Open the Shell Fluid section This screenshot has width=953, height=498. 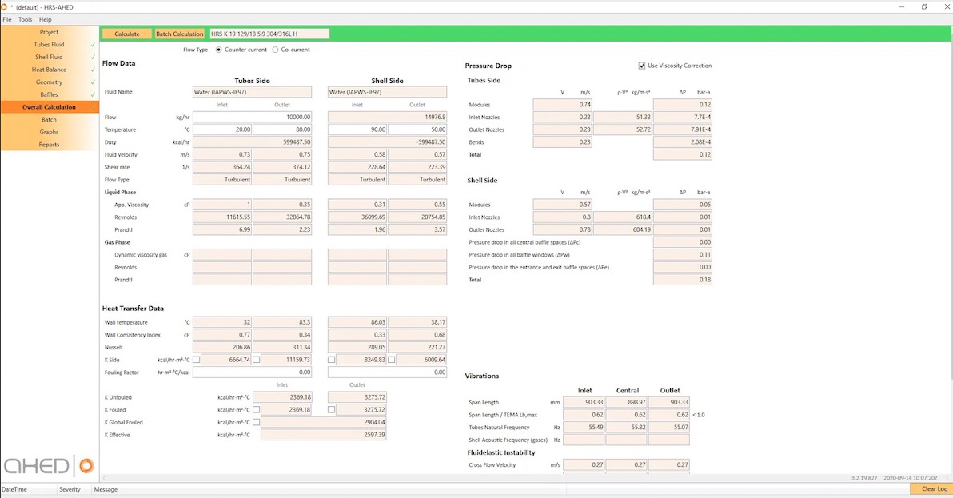(x=50, y=57)
